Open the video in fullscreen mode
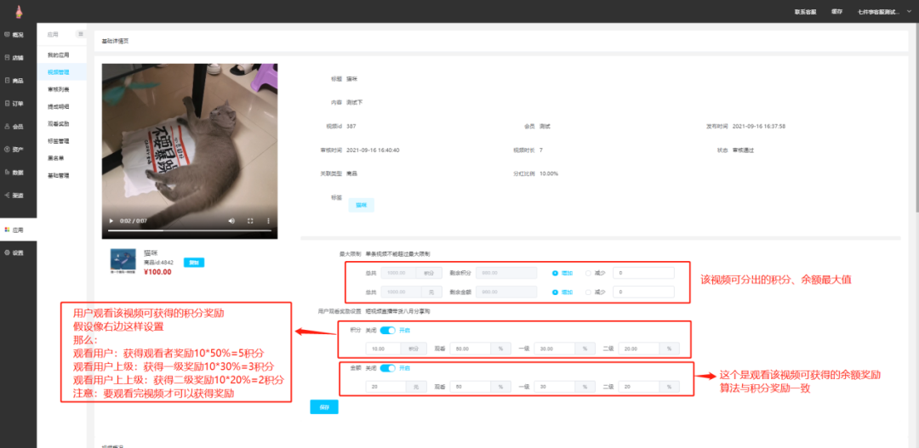 tap(250, 221)
